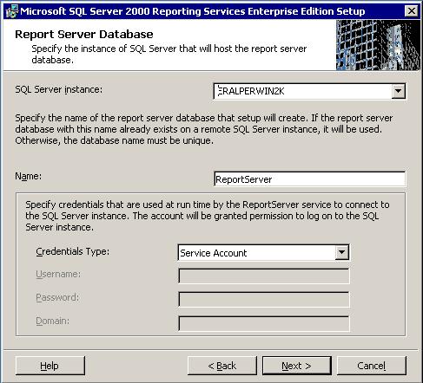
Task: Open the SQL Server instance dropdown arrow
Action: [399, 91]
